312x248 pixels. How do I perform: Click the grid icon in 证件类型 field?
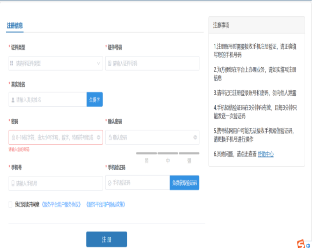click(x=12, y=63)
